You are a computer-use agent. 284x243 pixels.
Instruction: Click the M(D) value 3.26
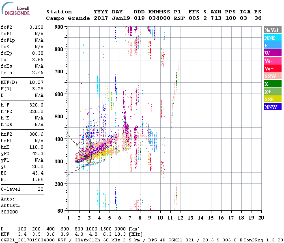tap(38, 89)
